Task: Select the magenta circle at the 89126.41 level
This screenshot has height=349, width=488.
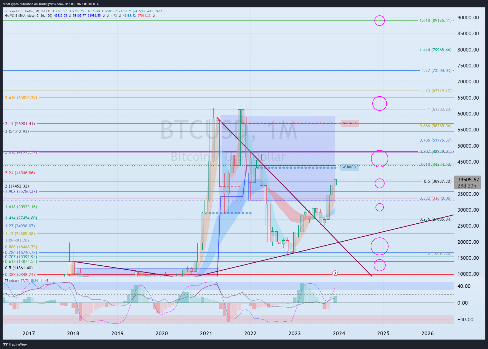Action: click(379, 20)
